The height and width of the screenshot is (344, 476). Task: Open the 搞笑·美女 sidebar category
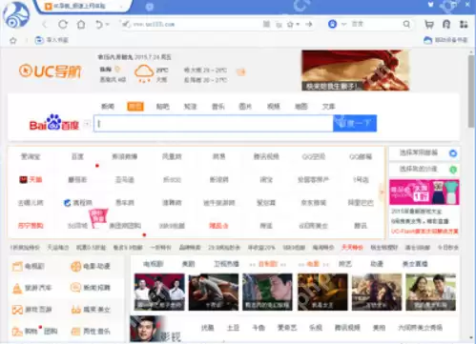(x=91, y=310)
